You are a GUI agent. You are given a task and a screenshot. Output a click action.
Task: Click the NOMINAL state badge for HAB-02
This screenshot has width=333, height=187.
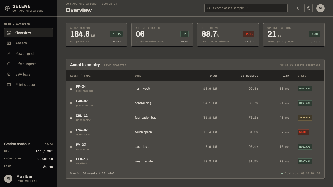point(305,103)
